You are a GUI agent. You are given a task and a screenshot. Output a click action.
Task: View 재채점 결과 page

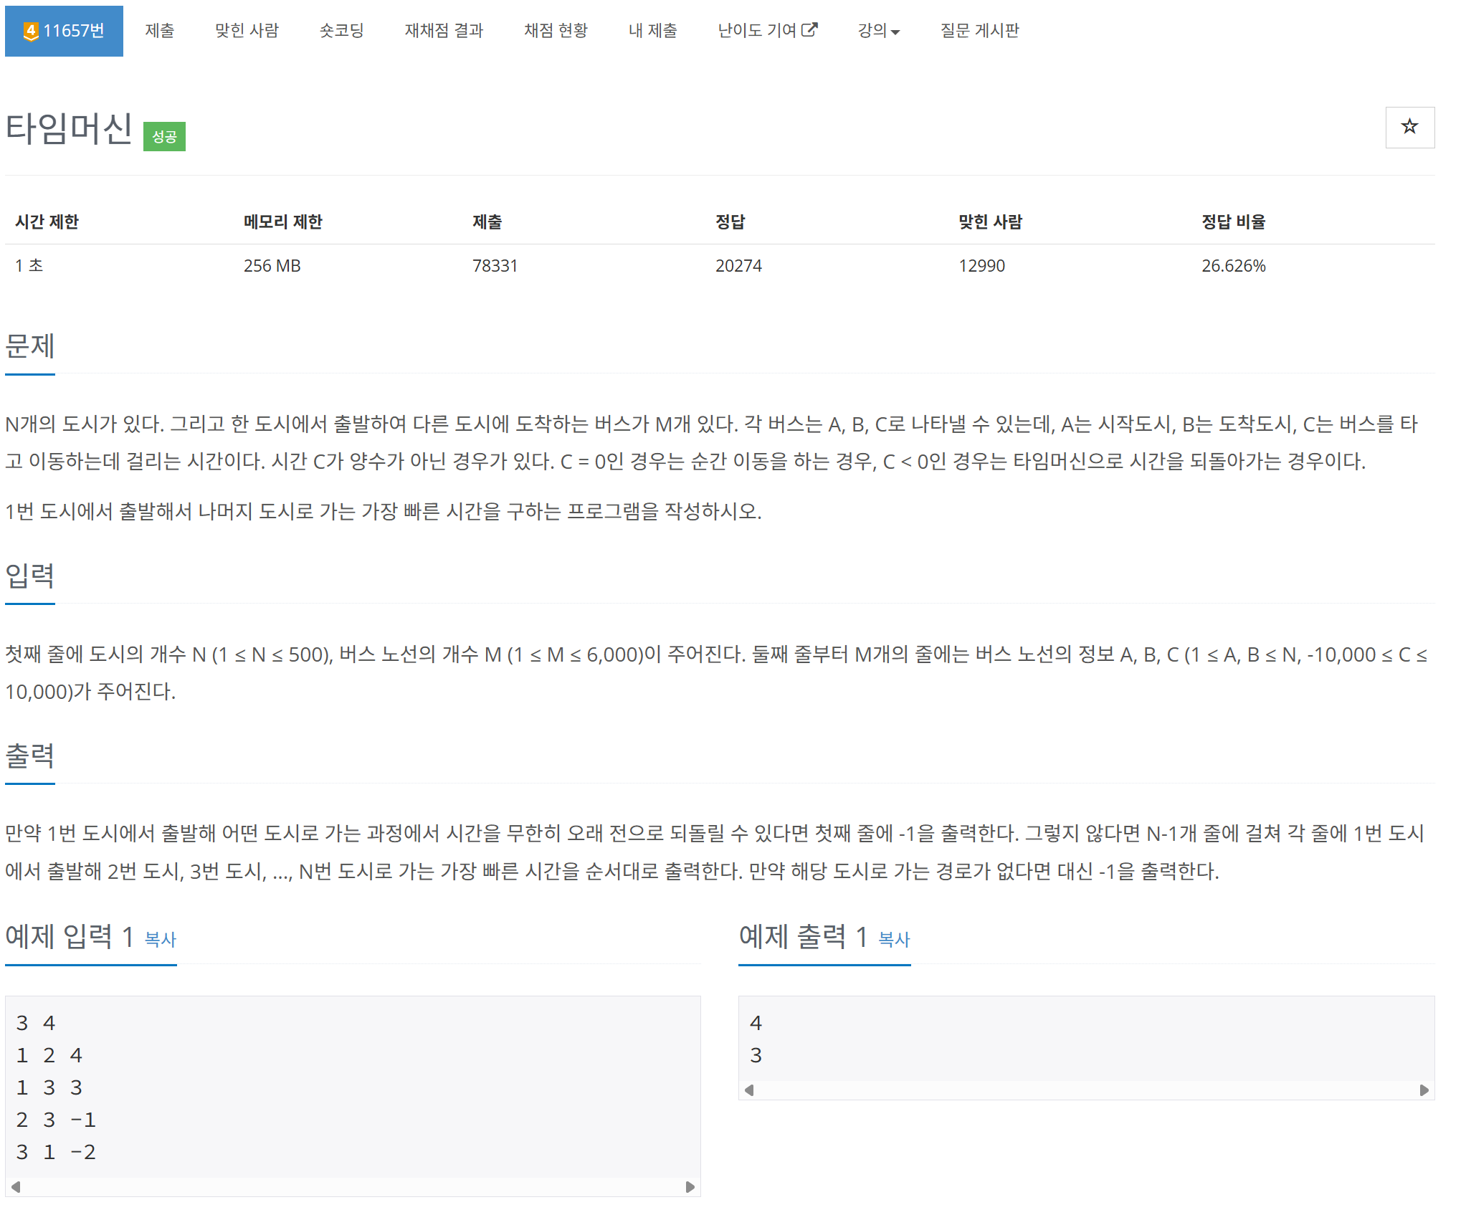pyautogui.click(x=444, y=31)
